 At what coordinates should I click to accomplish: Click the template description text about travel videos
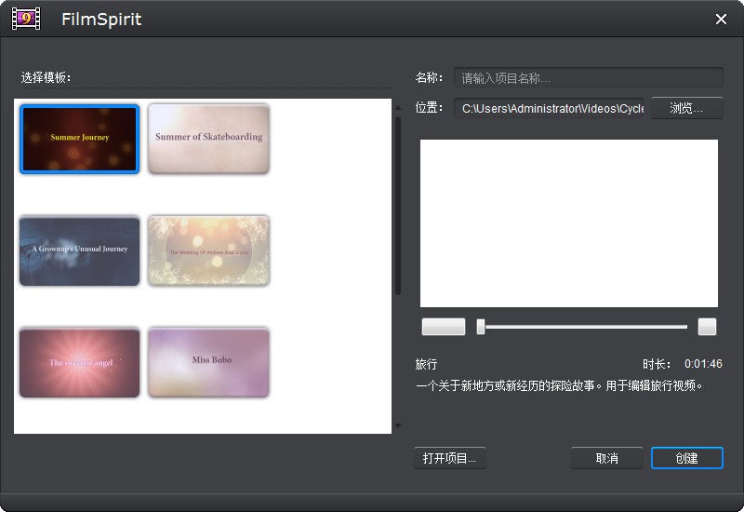click(559, 385)
